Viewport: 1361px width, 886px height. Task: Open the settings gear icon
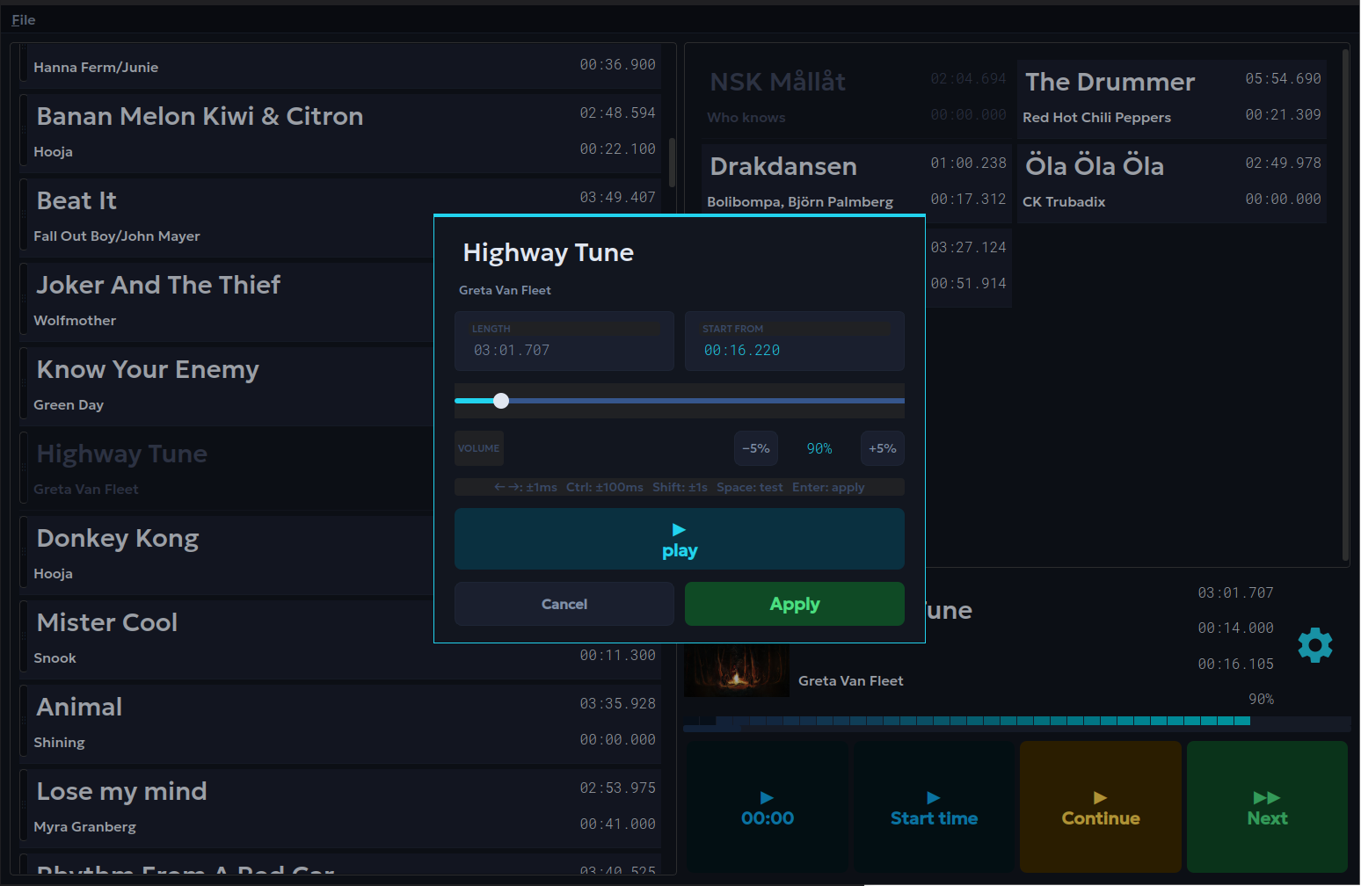pos(1315,645)
